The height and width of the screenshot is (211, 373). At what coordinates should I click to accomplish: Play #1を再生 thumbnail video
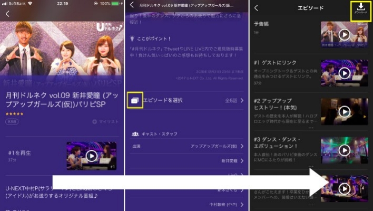(92, 156)
